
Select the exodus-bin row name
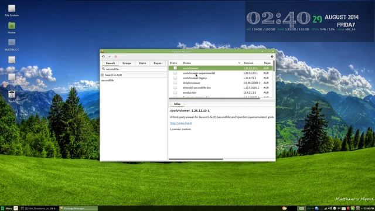pos(189,93)
